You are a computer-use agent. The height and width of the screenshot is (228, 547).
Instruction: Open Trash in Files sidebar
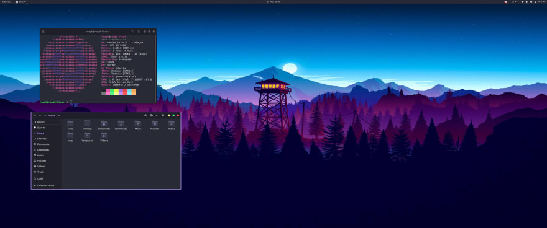(46, 172)
